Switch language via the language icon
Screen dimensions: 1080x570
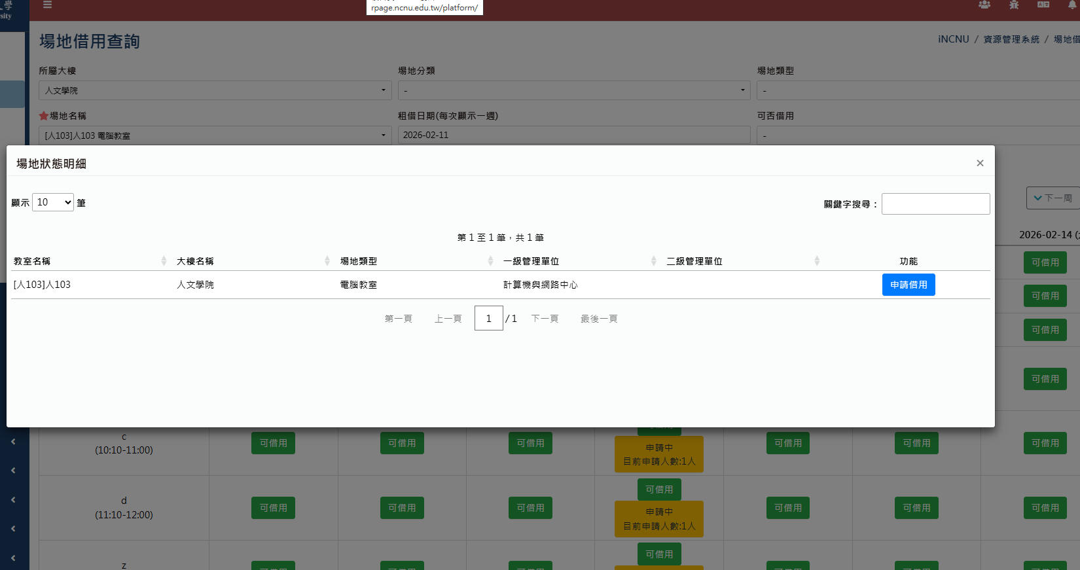click(1043, 5)
